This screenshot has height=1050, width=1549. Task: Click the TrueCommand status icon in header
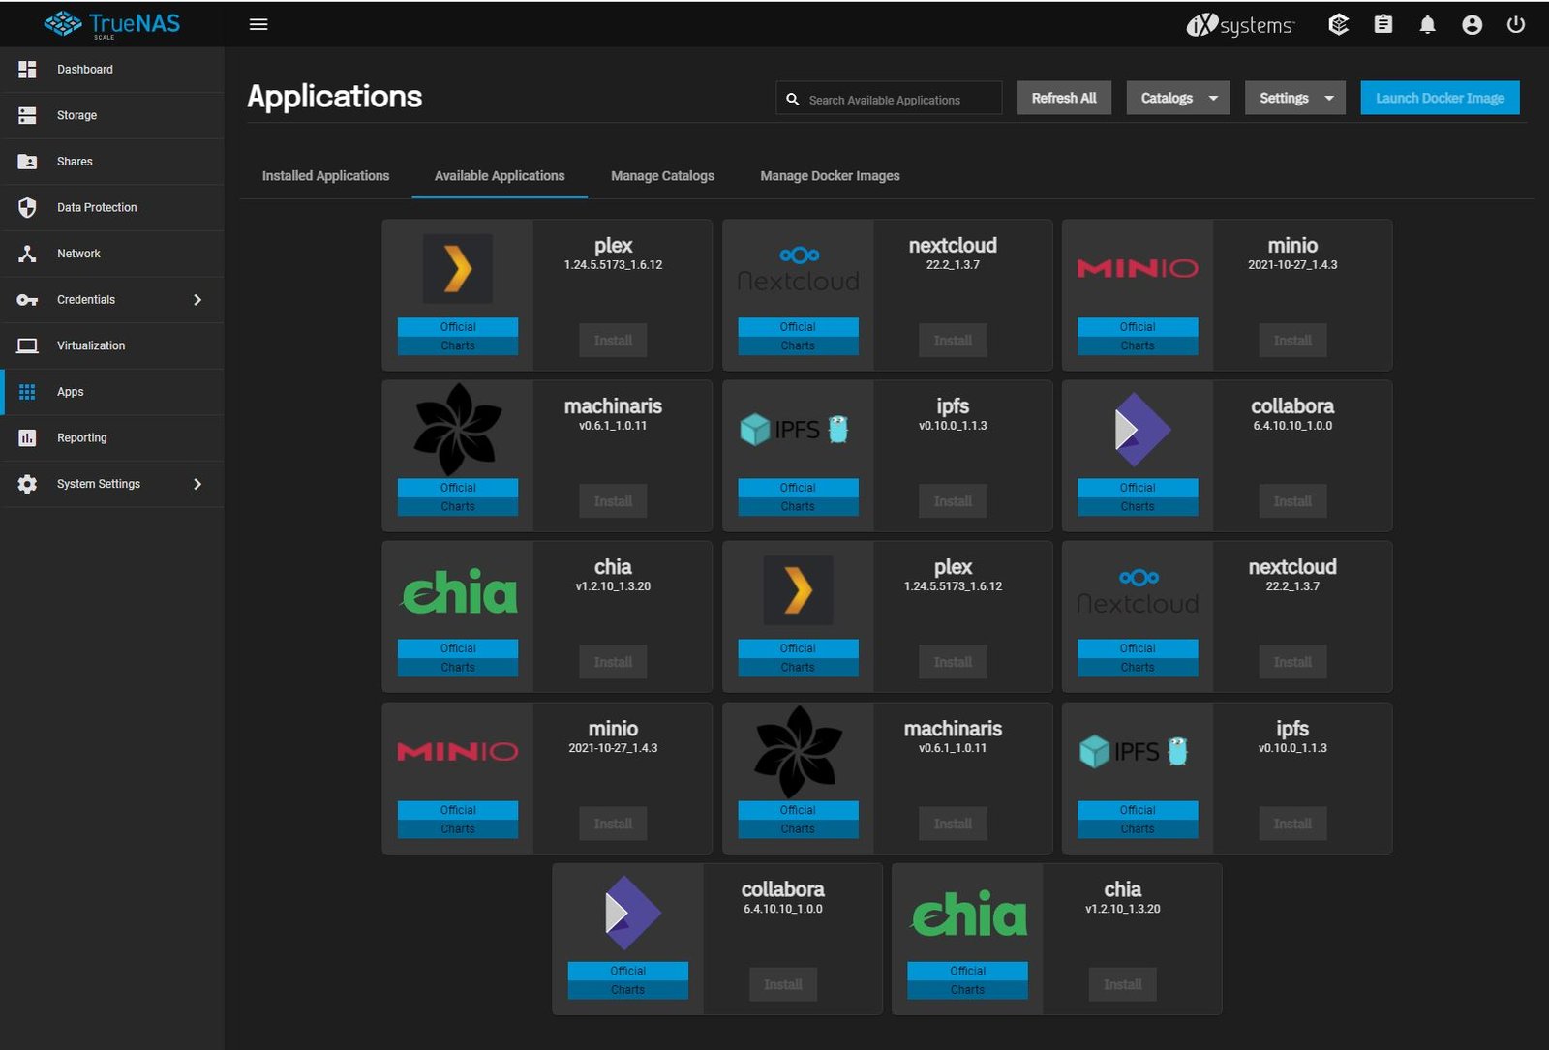(1339, 24)
